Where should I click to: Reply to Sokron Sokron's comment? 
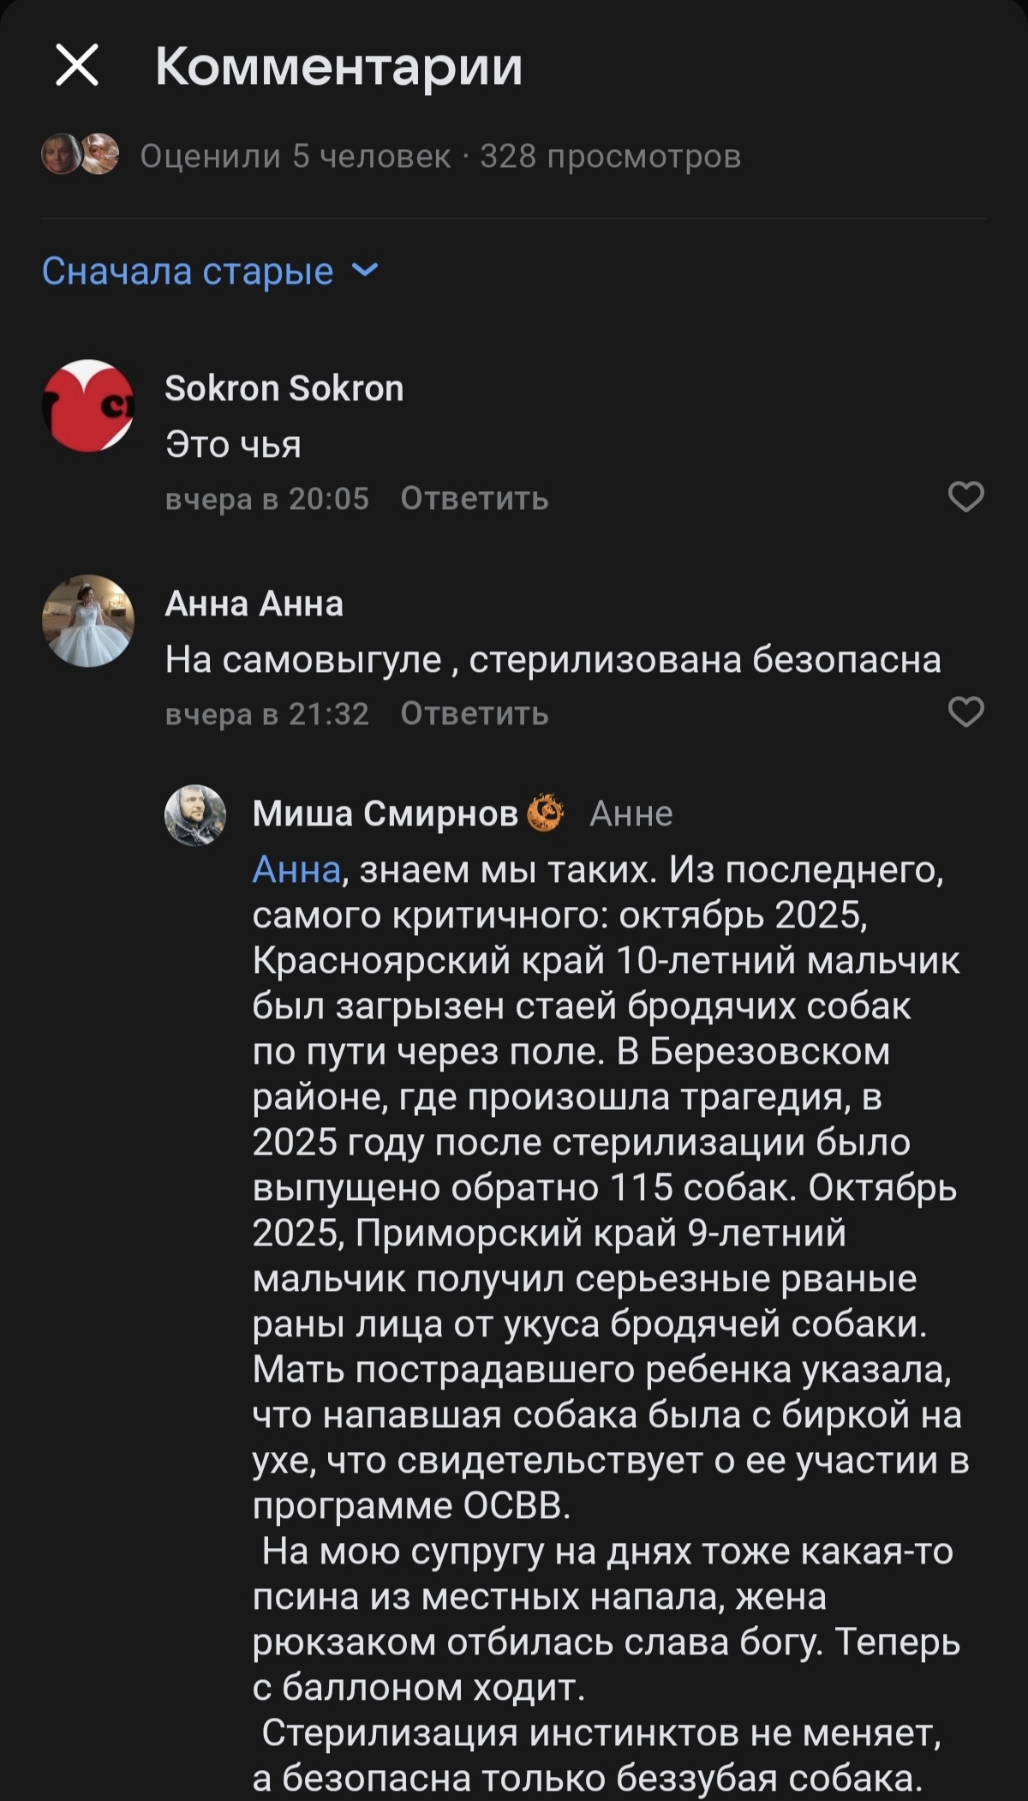(474, 499)
